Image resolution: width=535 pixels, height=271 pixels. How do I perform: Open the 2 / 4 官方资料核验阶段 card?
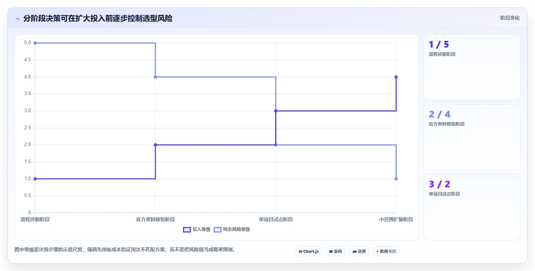472,137
